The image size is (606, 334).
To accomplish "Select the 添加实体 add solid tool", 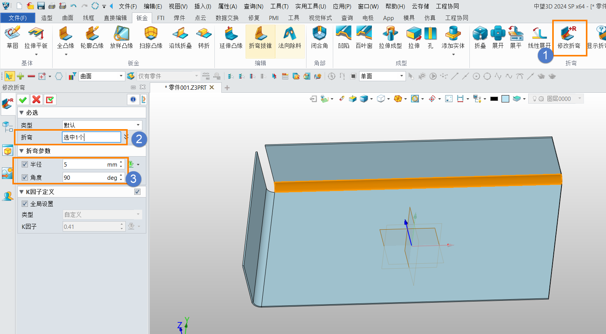I will (453, 38).
